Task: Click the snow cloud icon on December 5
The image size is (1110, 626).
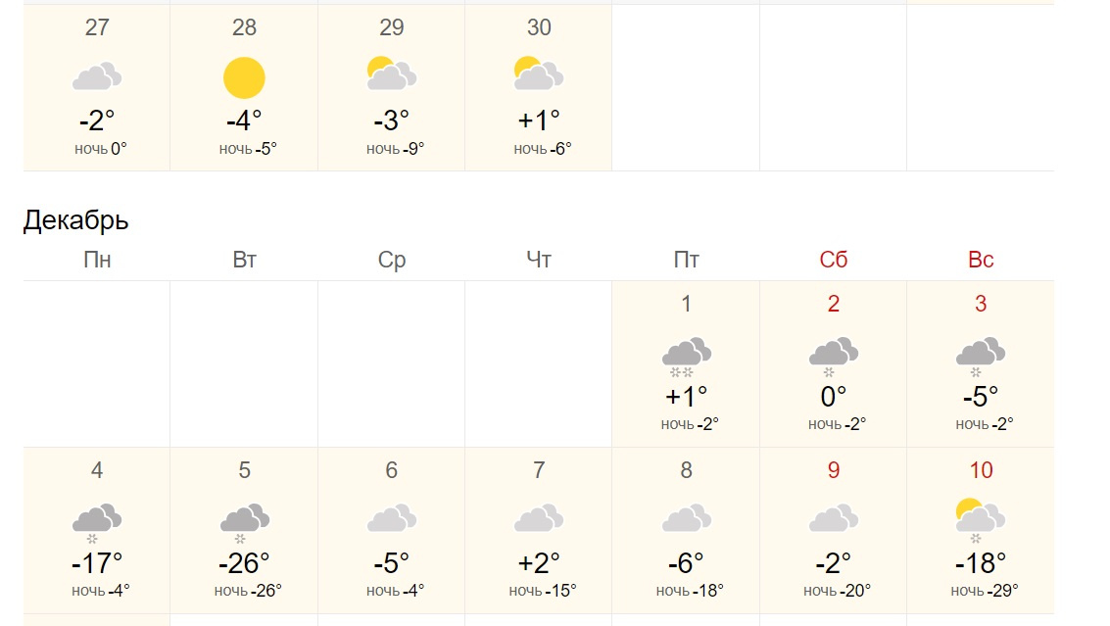Action: [244, 521]
